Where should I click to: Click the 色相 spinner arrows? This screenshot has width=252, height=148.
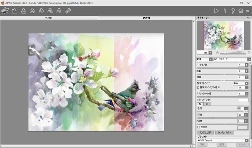[246, 108]
